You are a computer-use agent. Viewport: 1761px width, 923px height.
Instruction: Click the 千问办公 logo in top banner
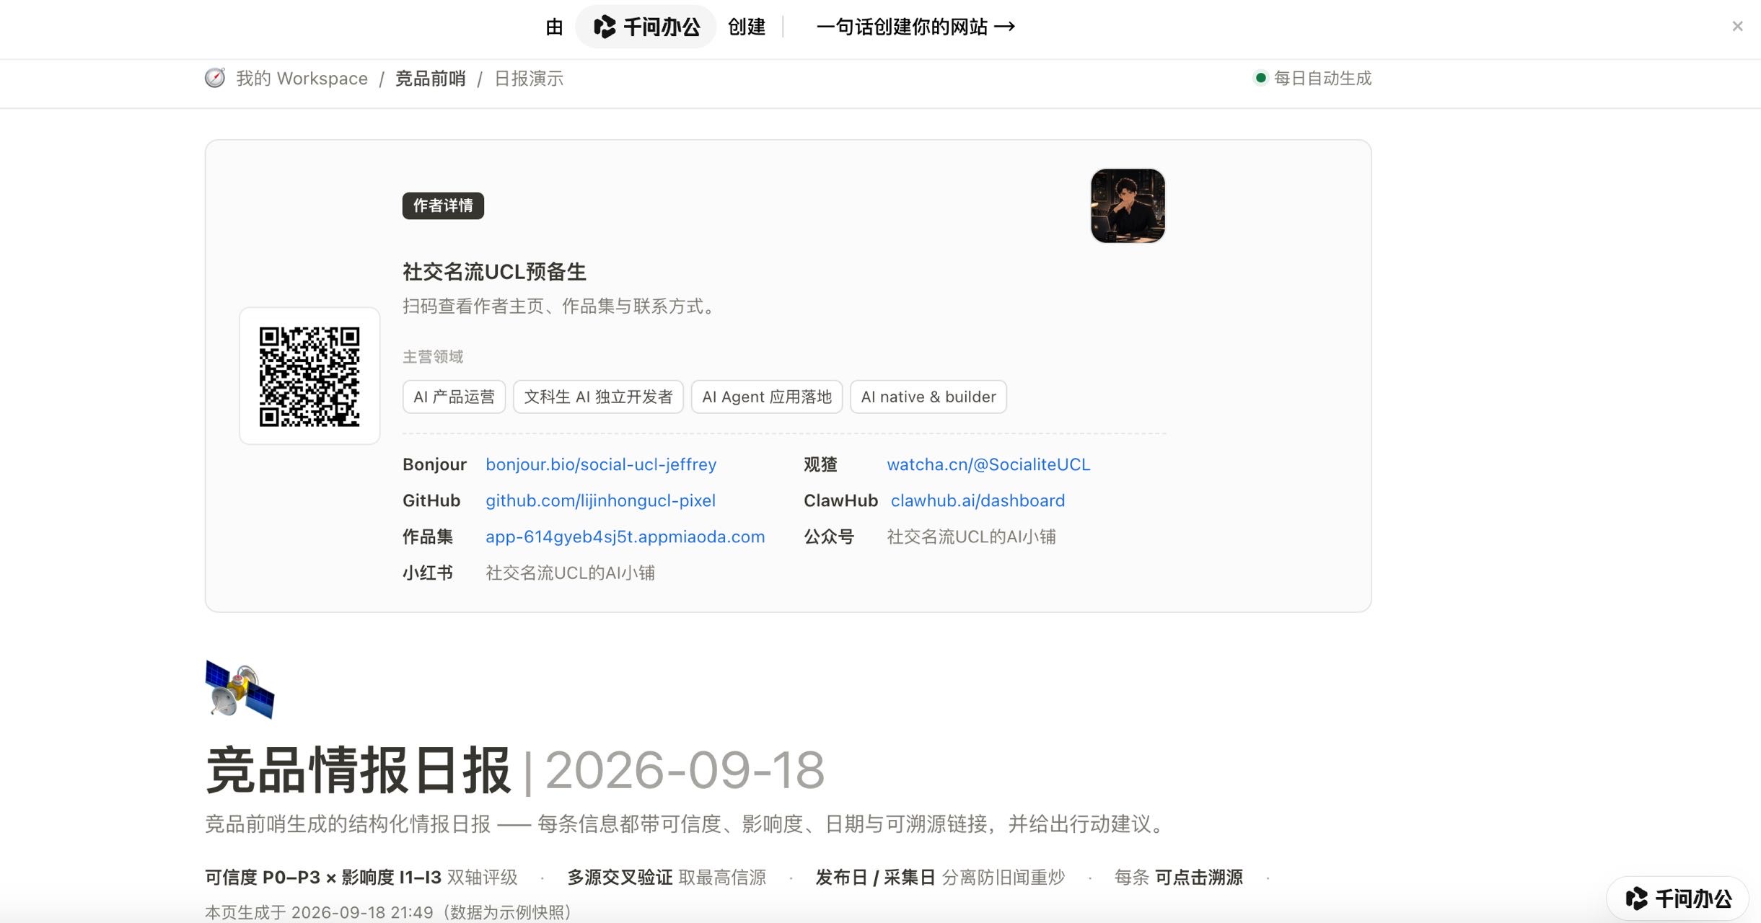tap(646, 27)
